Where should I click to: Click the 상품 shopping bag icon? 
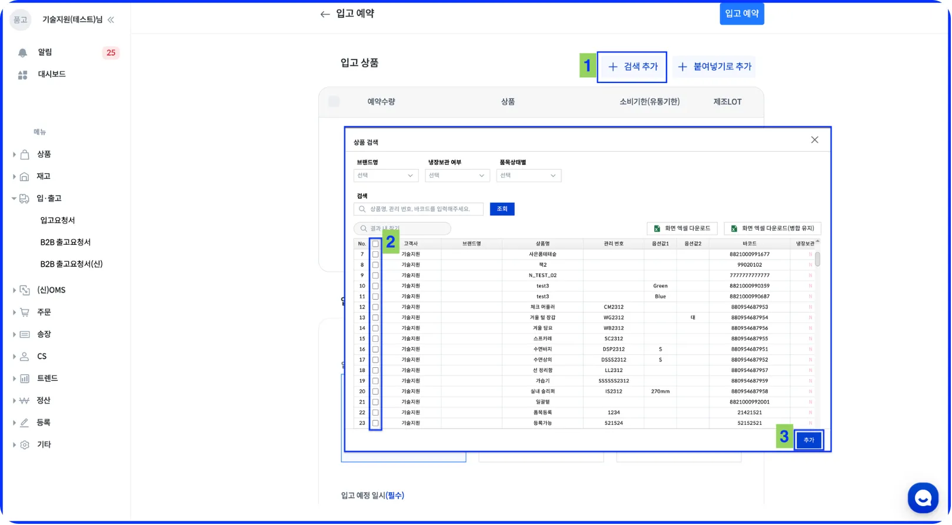coord(25,155)
